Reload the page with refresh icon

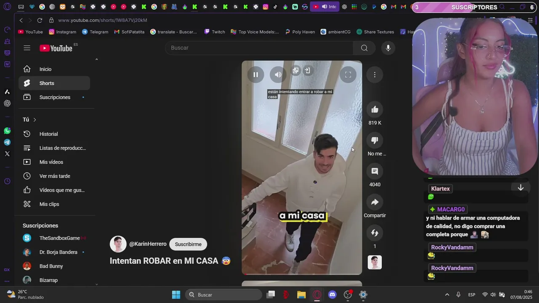coord(40,20)
